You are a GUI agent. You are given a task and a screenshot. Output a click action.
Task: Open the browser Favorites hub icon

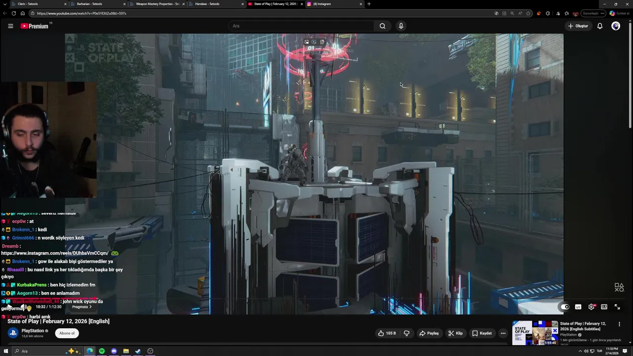(567, 13)
